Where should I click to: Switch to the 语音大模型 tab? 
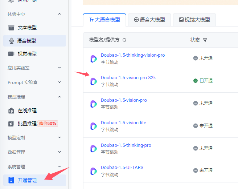point(149,20)
